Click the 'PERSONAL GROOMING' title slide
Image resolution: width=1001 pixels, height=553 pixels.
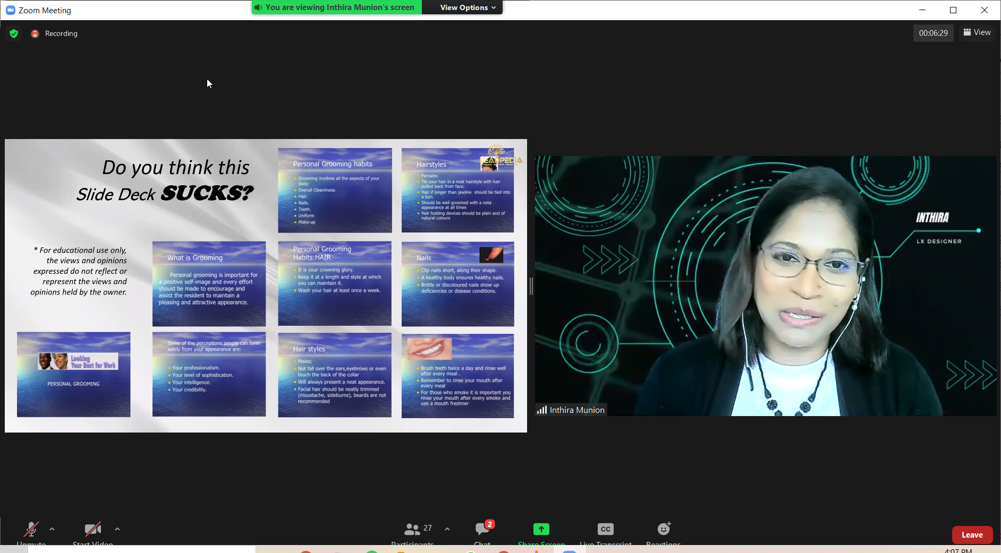click(74, 375)
